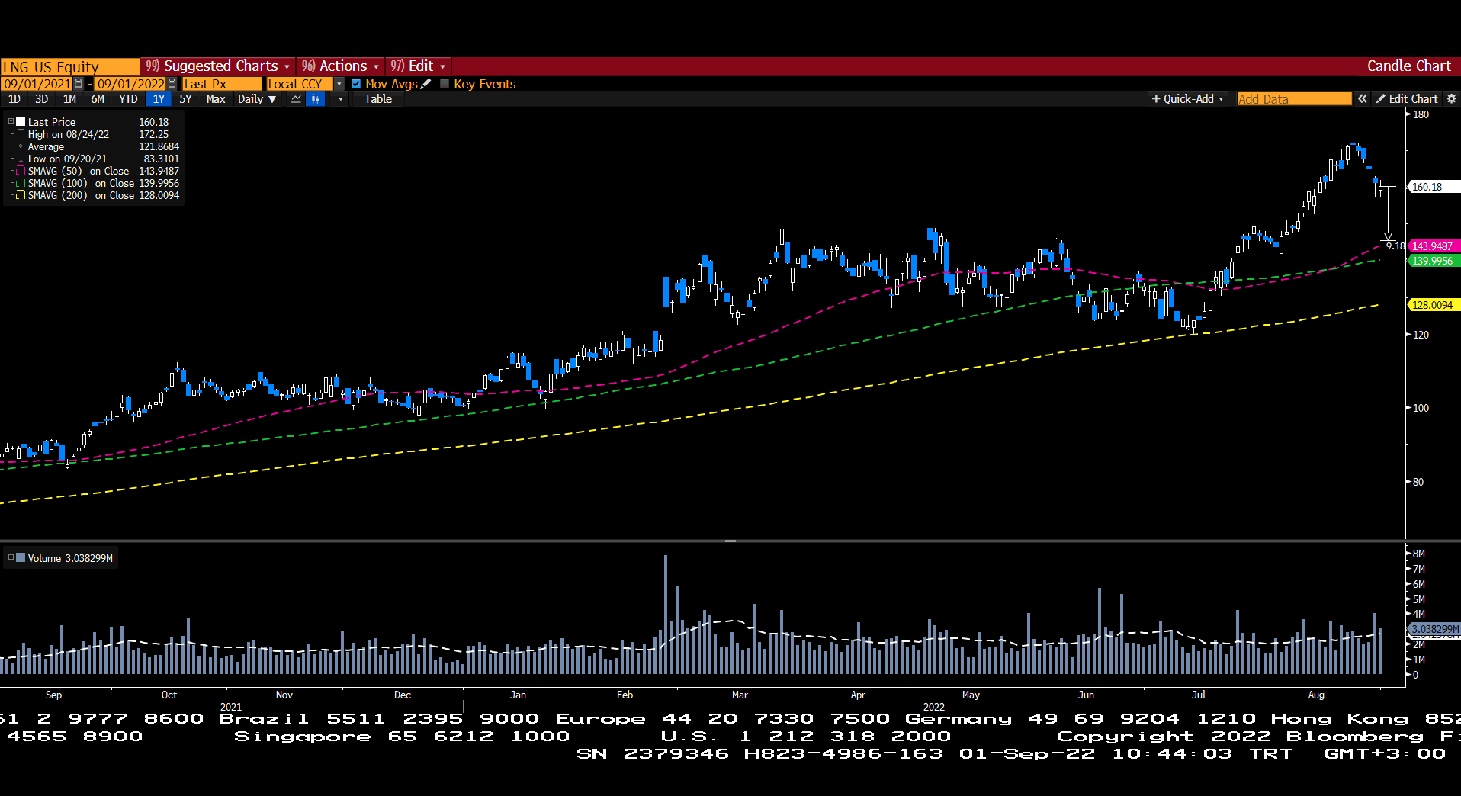The image size is (1461, 796).
Task: Enable the Key Events checkbox
Action: 445,84
